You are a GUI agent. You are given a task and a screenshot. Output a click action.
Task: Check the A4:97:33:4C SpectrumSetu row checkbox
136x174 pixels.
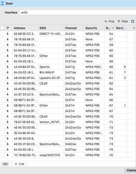click(x=2, y=94)
